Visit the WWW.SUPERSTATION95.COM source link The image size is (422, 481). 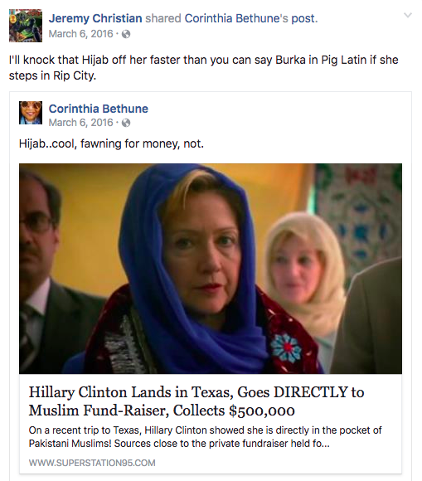coord(92,463)
